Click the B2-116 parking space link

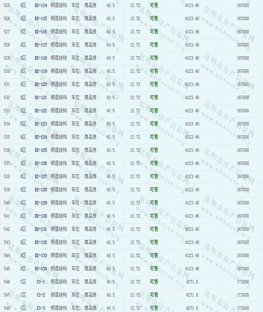pos(41,32)
